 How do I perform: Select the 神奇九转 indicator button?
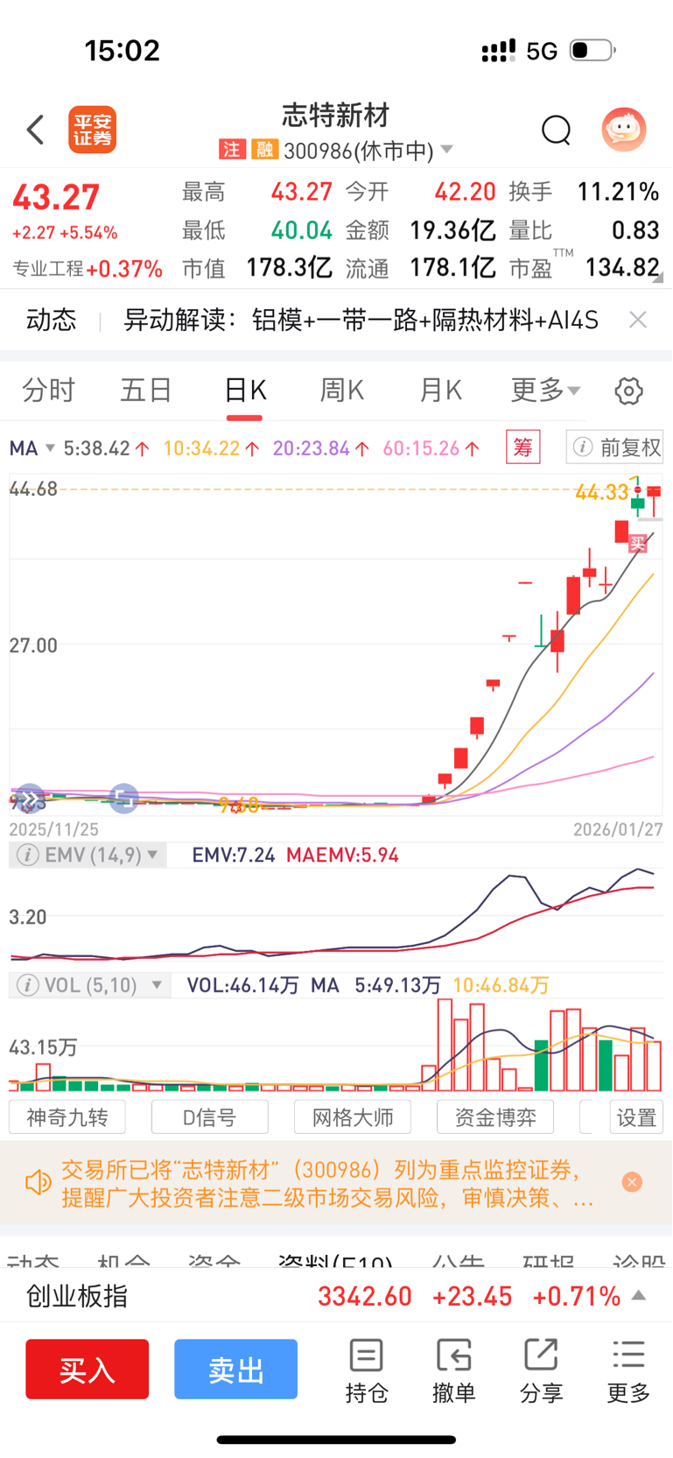point(67,1117)
